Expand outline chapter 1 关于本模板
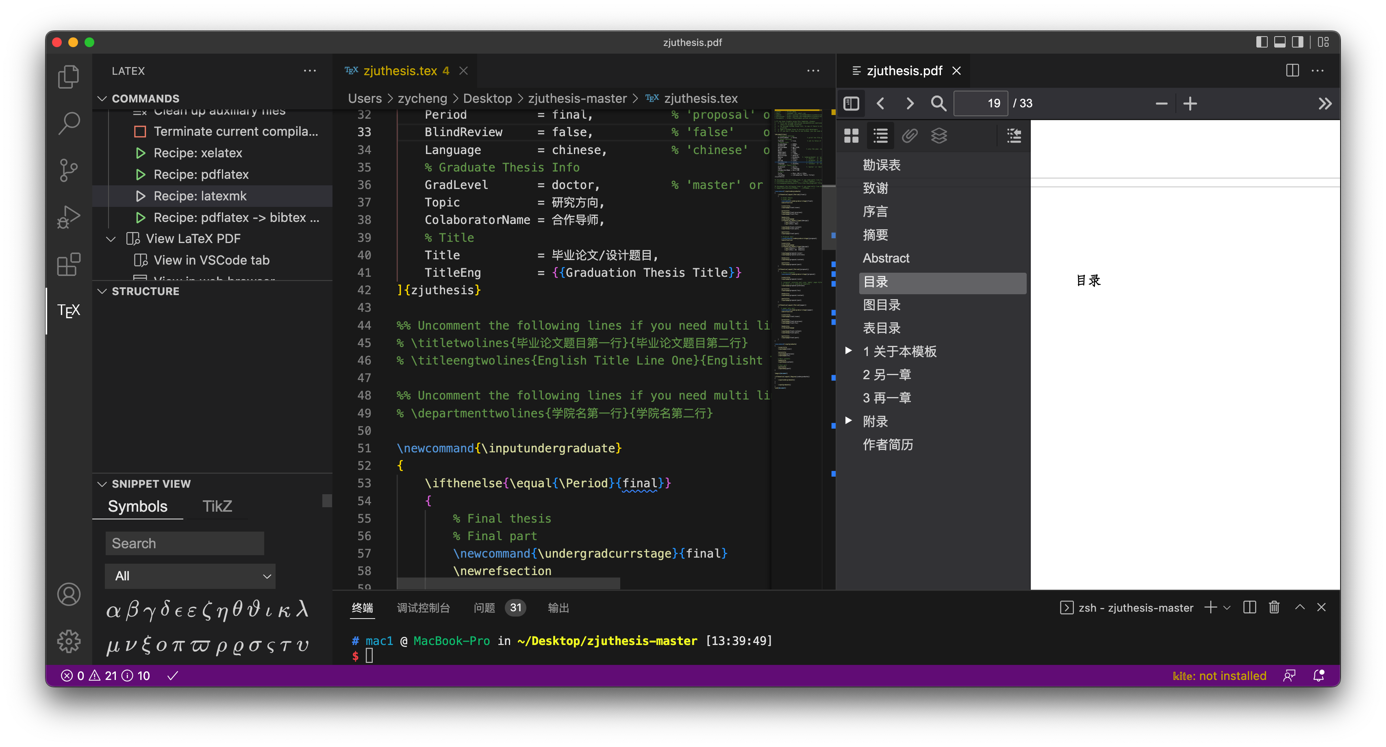The height and width of the screenshot is (747, 1386). [849, 351]
